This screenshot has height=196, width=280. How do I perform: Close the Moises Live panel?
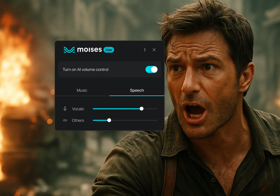tap(154, 50)
